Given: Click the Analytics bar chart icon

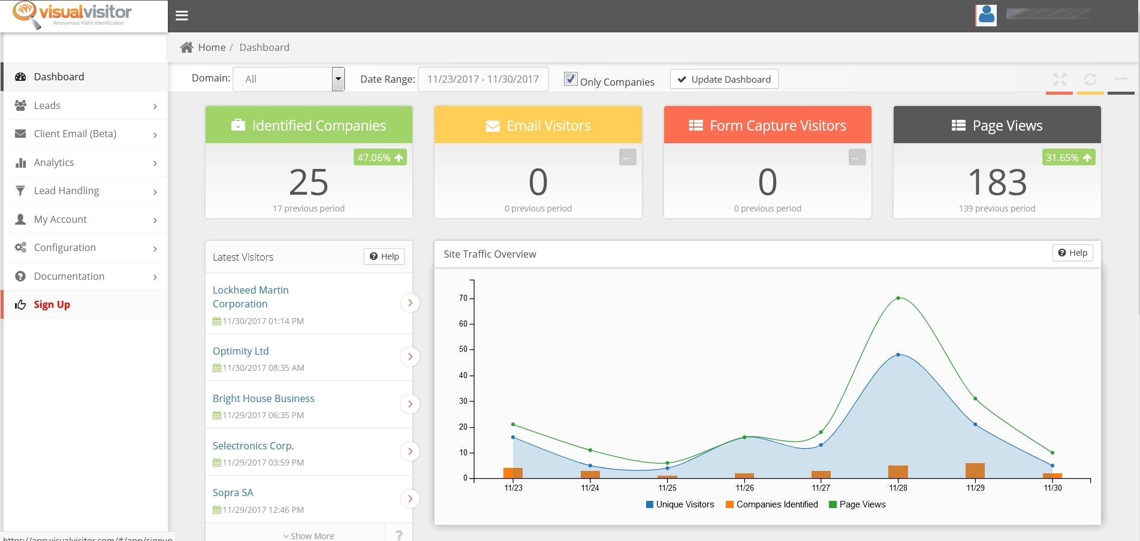Looking at the screenshot, I should (x=21, y=162).
